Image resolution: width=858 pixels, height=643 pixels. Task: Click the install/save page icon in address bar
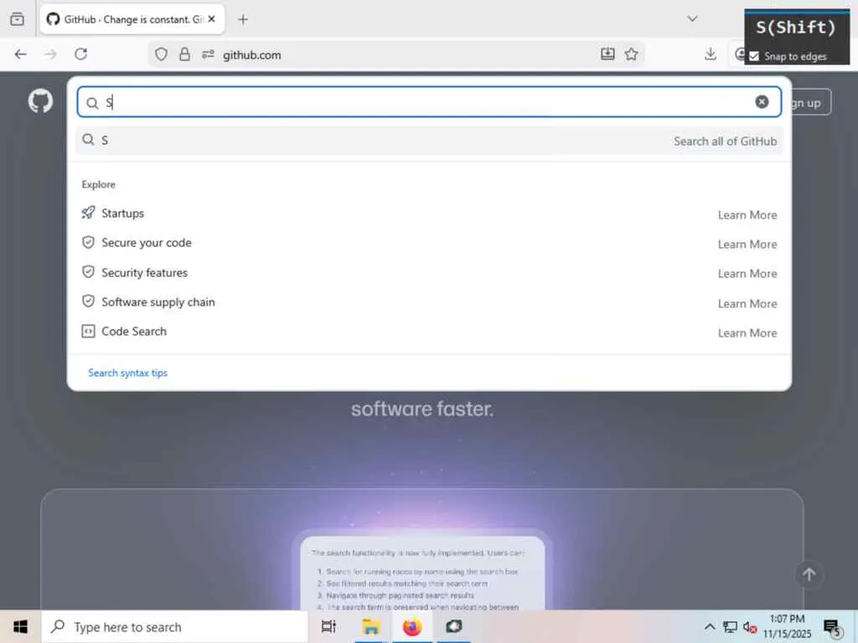[607, 54]
